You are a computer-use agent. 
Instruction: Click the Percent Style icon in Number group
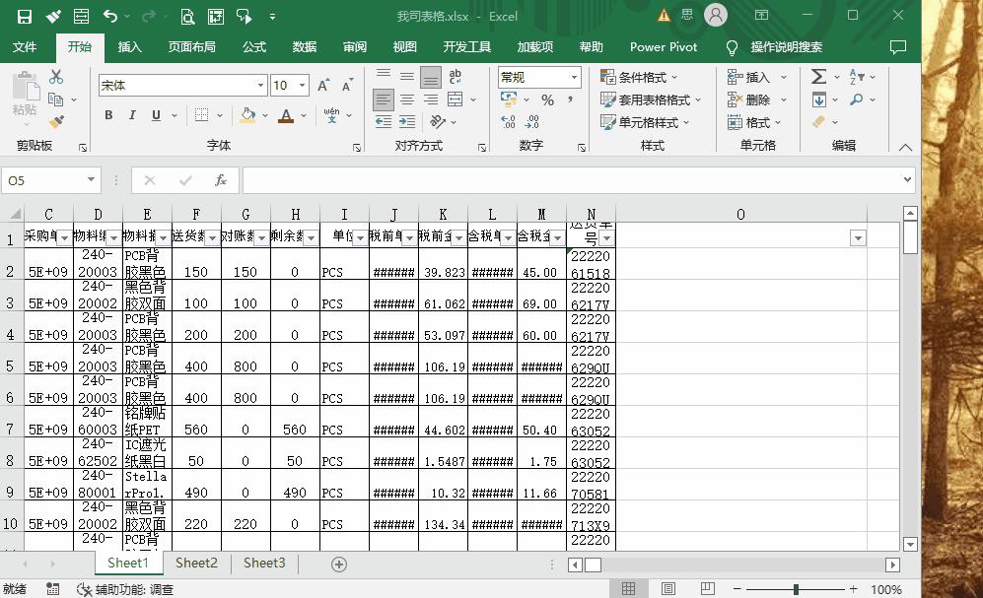(545, 100)
